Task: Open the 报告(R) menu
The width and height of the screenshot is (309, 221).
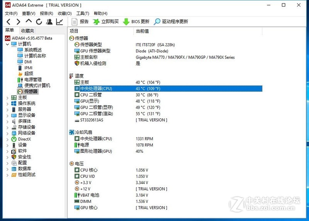Action: click(x=46, y=13)
